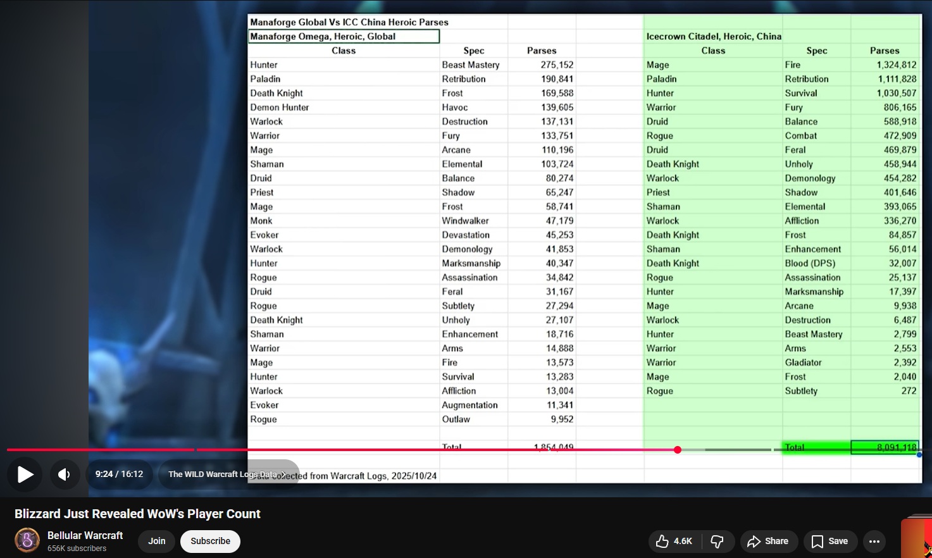932x558 pixels.
Task: Select the 1,111,828 parses value
Action: pyautogui.click(x=897, y=78)
